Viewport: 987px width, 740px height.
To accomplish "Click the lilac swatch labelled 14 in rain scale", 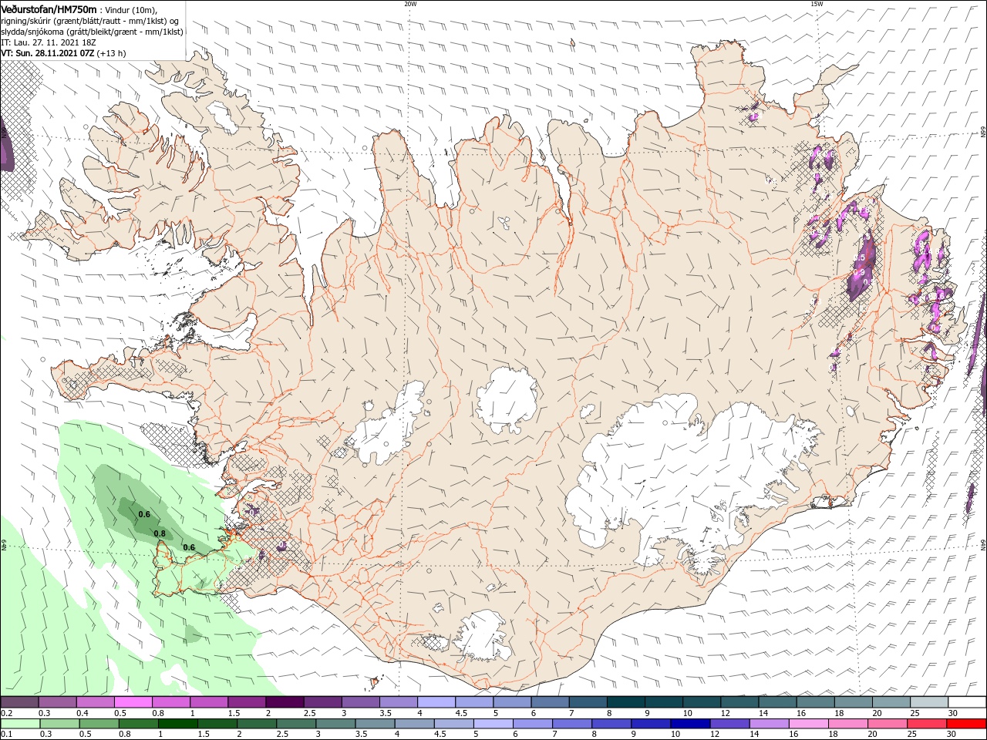I will tap(770, 724).
